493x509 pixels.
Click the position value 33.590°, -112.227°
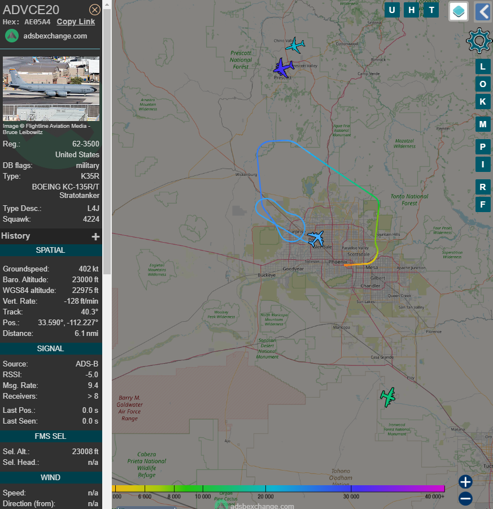[x=68, y=323]
